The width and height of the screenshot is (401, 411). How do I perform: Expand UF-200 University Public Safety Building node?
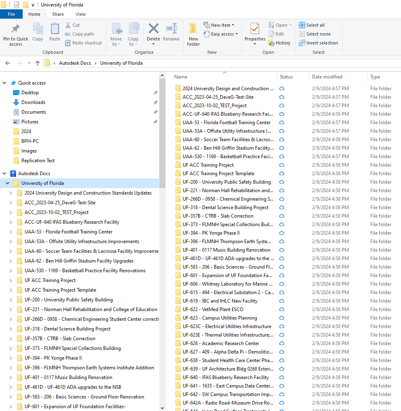11,300
